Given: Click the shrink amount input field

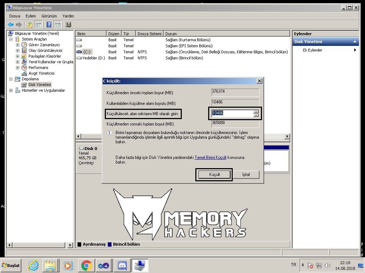Looking at the screenshot, I should pyautogui.click(x=232, y=113).
